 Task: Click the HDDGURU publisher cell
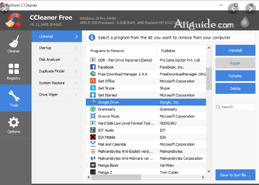(x=168, y=123)
